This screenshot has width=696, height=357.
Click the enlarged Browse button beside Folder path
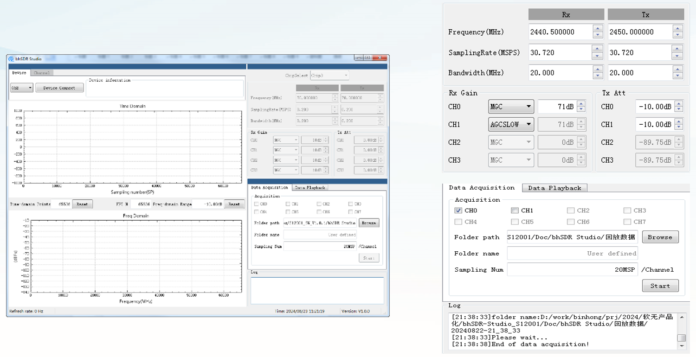coord(660,237)
